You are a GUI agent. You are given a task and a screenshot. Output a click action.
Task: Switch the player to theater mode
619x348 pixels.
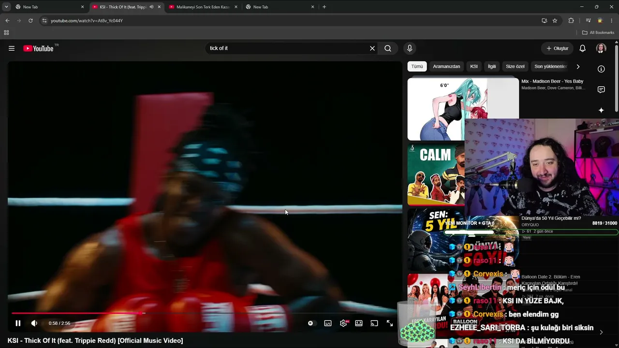[359, 323]
